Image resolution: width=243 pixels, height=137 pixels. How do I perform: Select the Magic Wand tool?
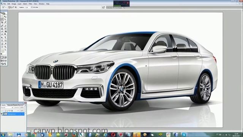click(x=5, y=19)
